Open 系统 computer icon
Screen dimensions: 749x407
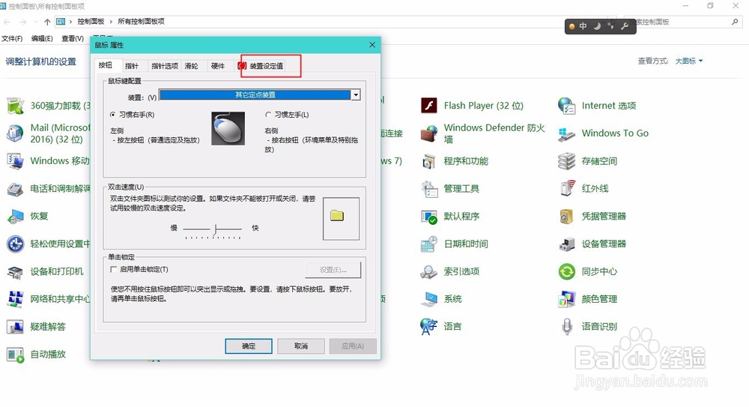pos(429,299)
